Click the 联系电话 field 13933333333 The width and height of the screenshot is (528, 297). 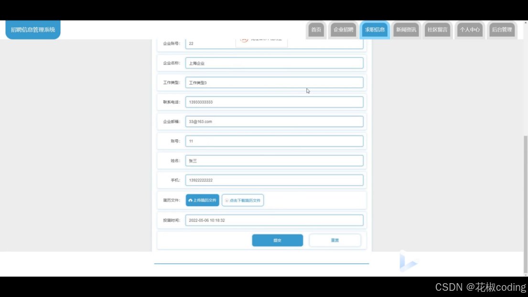(274, 102)
